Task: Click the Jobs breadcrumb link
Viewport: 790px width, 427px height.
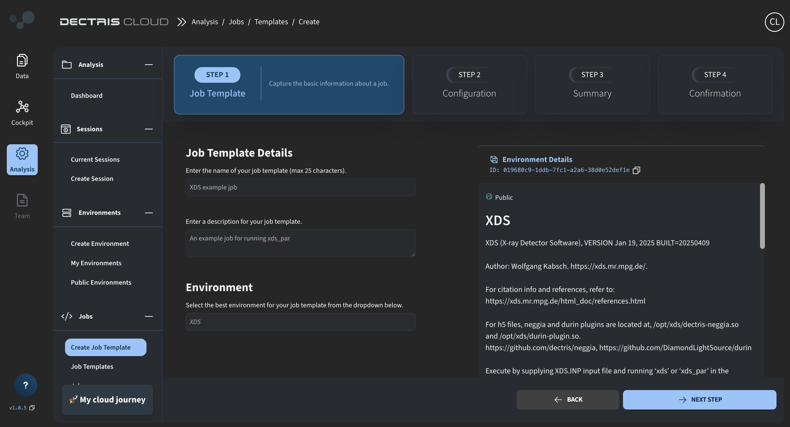Action: 236,22
